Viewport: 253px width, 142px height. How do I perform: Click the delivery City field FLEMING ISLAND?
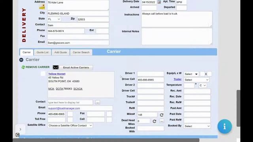(x=78, y=13)
